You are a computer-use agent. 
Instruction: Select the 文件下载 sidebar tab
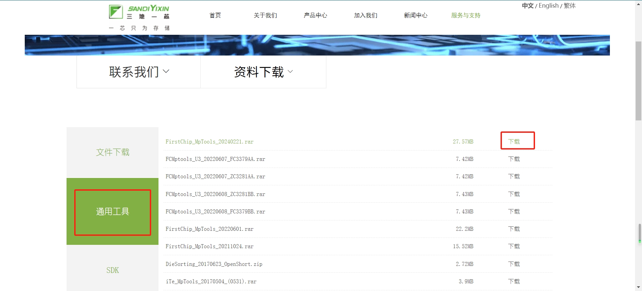[113, 152]
